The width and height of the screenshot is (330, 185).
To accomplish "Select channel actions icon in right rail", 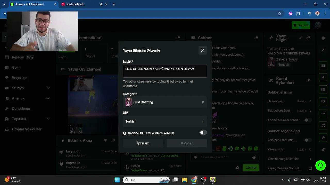I will pos(323,126).
